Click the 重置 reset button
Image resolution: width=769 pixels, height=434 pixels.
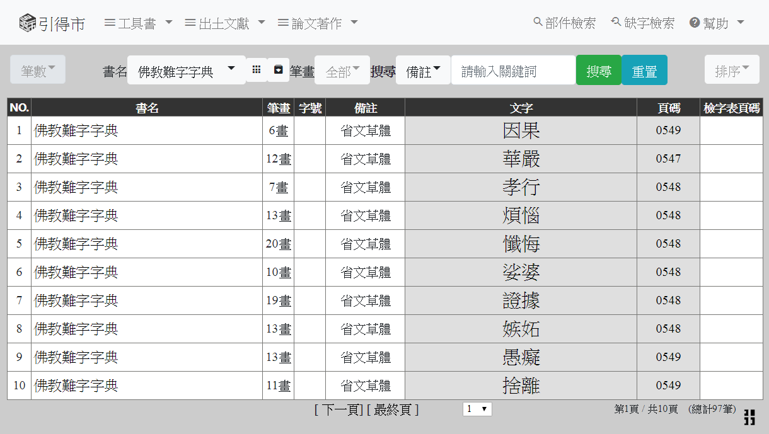pyautogui.click(x=644, y=70)
